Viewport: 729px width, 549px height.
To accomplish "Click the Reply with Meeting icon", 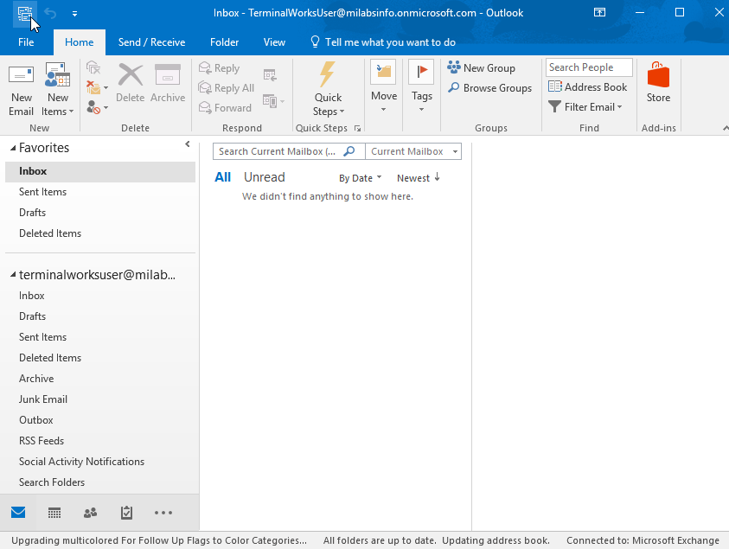I will click(x=270, y=75).
